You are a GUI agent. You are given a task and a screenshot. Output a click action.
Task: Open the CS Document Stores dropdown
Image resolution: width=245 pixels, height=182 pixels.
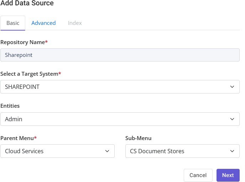(182, 151)
